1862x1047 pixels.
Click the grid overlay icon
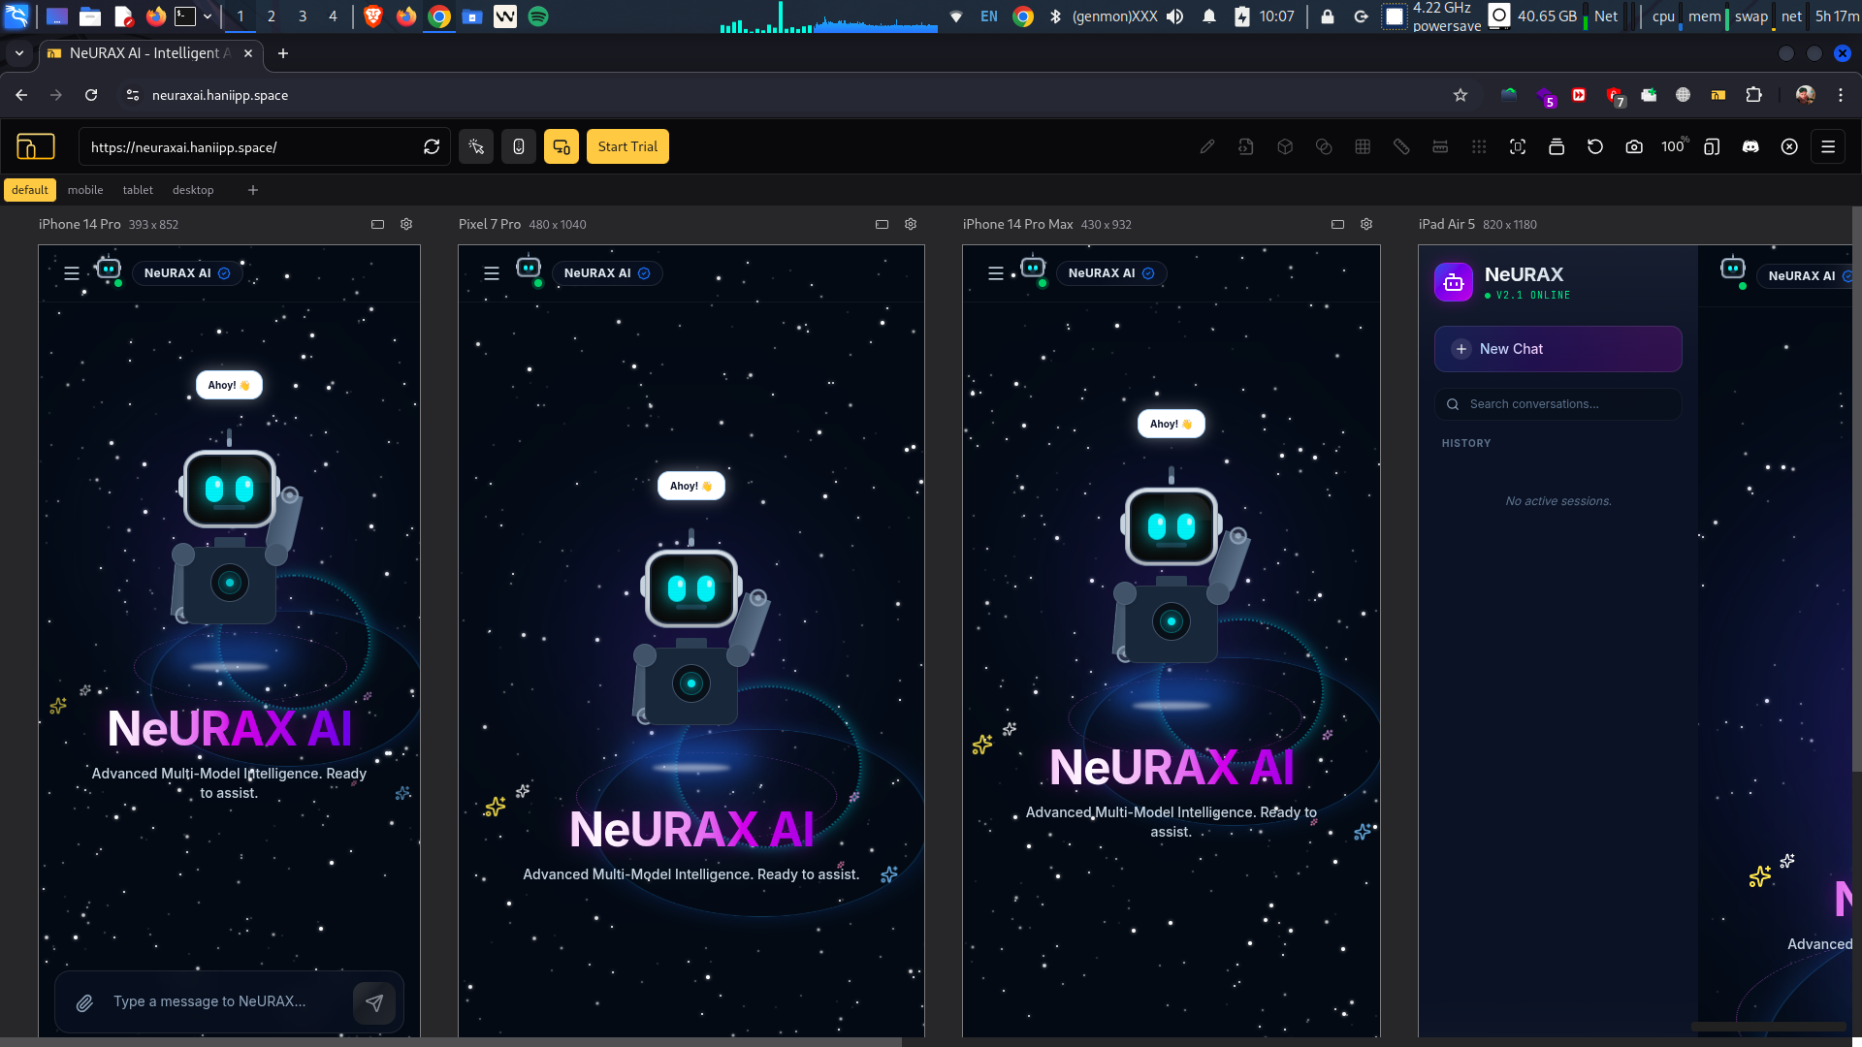(1363, 146)
